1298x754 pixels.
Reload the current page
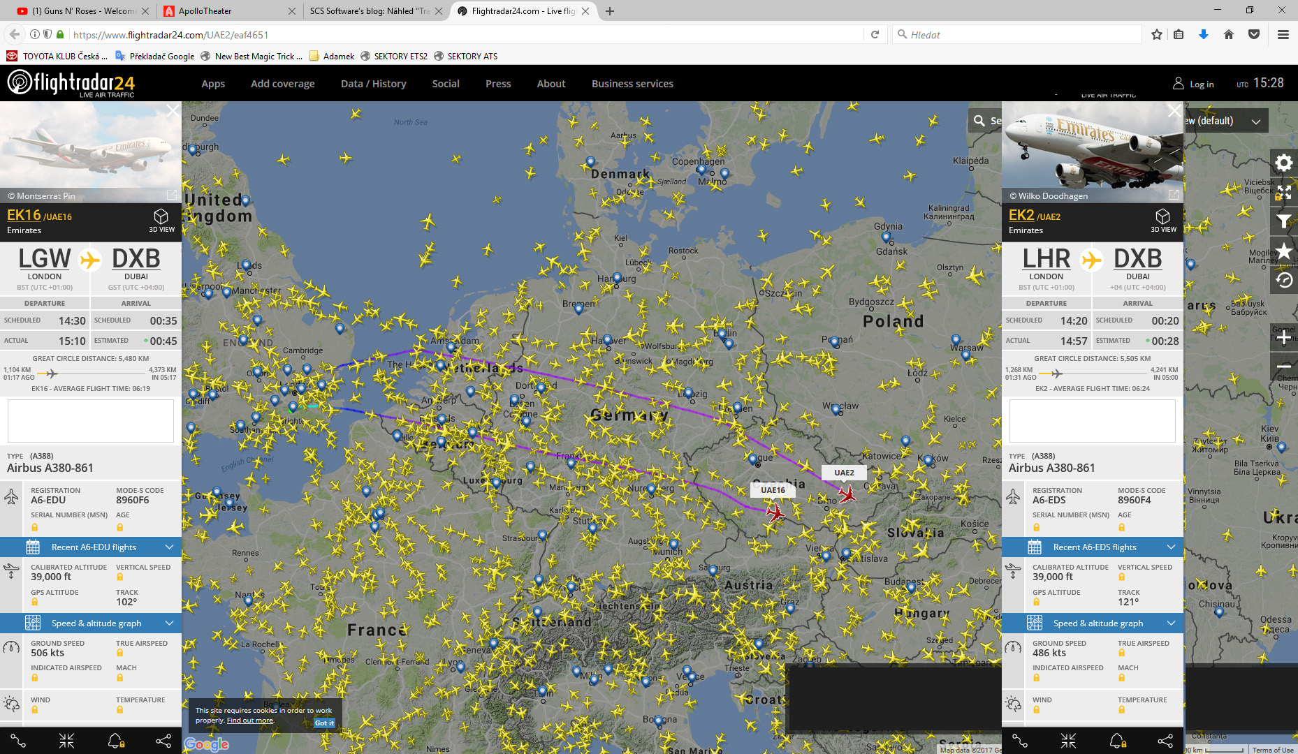(875, 34)
